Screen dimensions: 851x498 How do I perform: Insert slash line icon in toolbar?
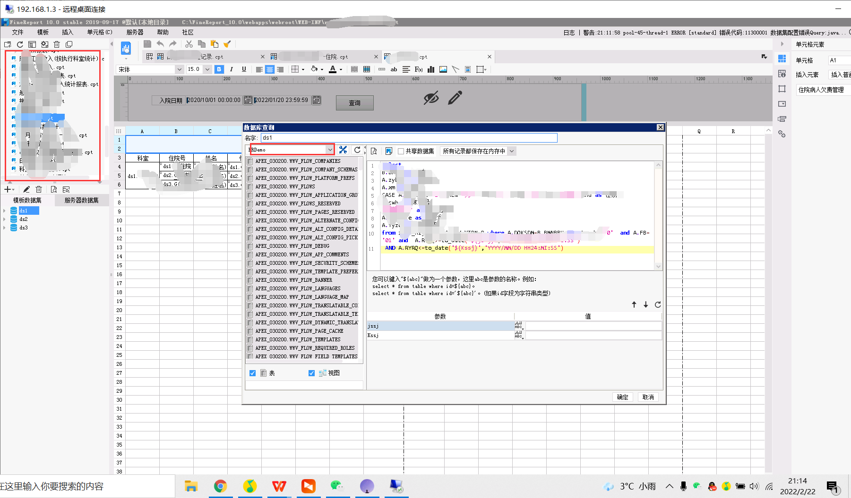(x=456, y=69)
